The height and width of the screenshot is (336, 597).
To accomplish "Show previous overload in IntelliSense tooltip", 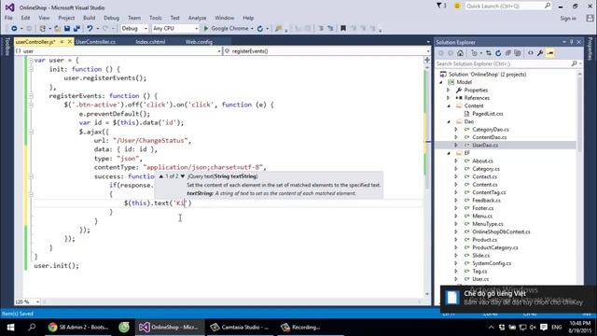I will (161, 176).
